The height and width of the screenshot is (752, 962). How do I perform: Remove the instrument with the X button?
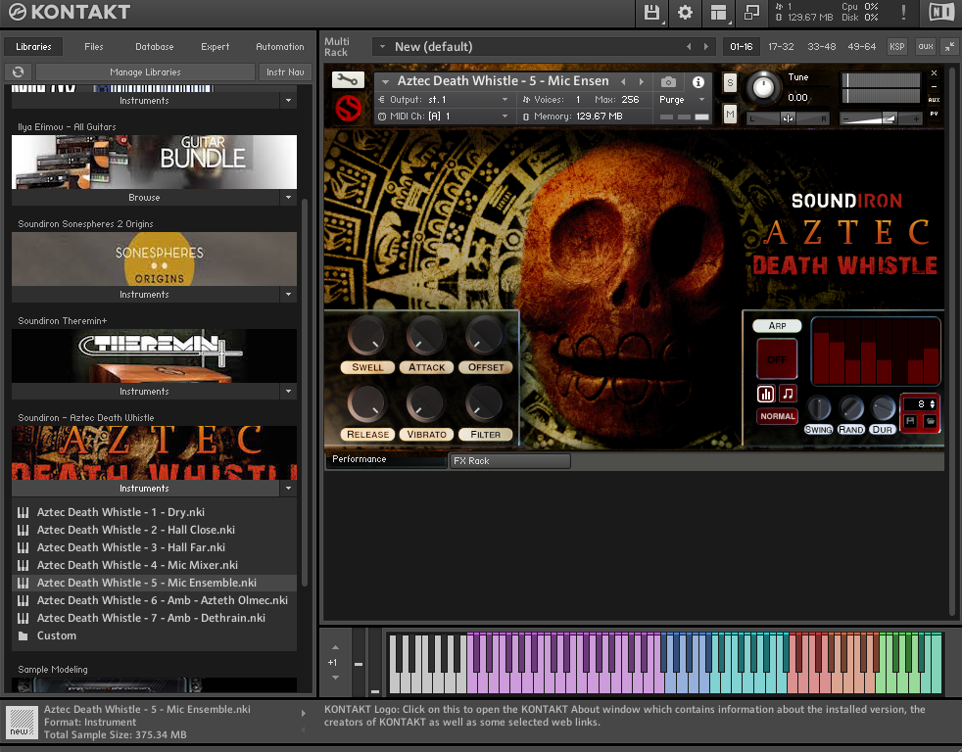(934, 73)
